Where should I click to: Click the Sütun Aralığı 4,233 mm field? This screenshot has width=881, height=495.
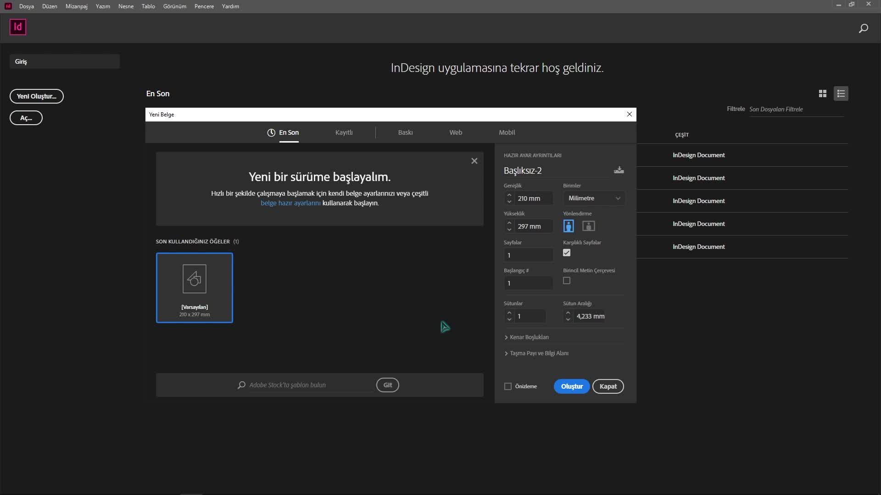[590, 316]
